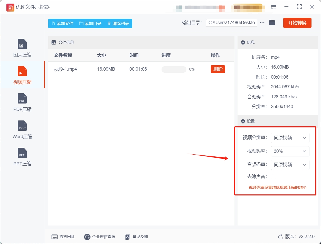
Task: Click the 2044.967 kb/s video bitrate value
Action: pyautogui.click(x=285, y=87)
